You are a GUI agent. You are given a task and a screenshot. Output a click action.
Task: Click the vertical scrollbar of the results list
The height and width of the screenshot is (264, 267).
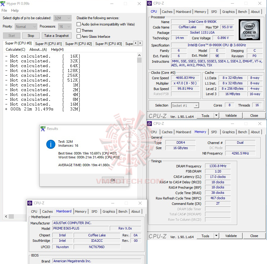pos(139,60)
